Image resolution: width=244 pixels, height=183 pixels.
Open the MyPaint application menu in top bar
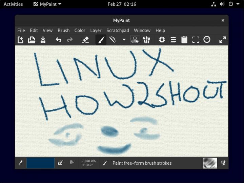pyautogui.click(x=47, y=4)
